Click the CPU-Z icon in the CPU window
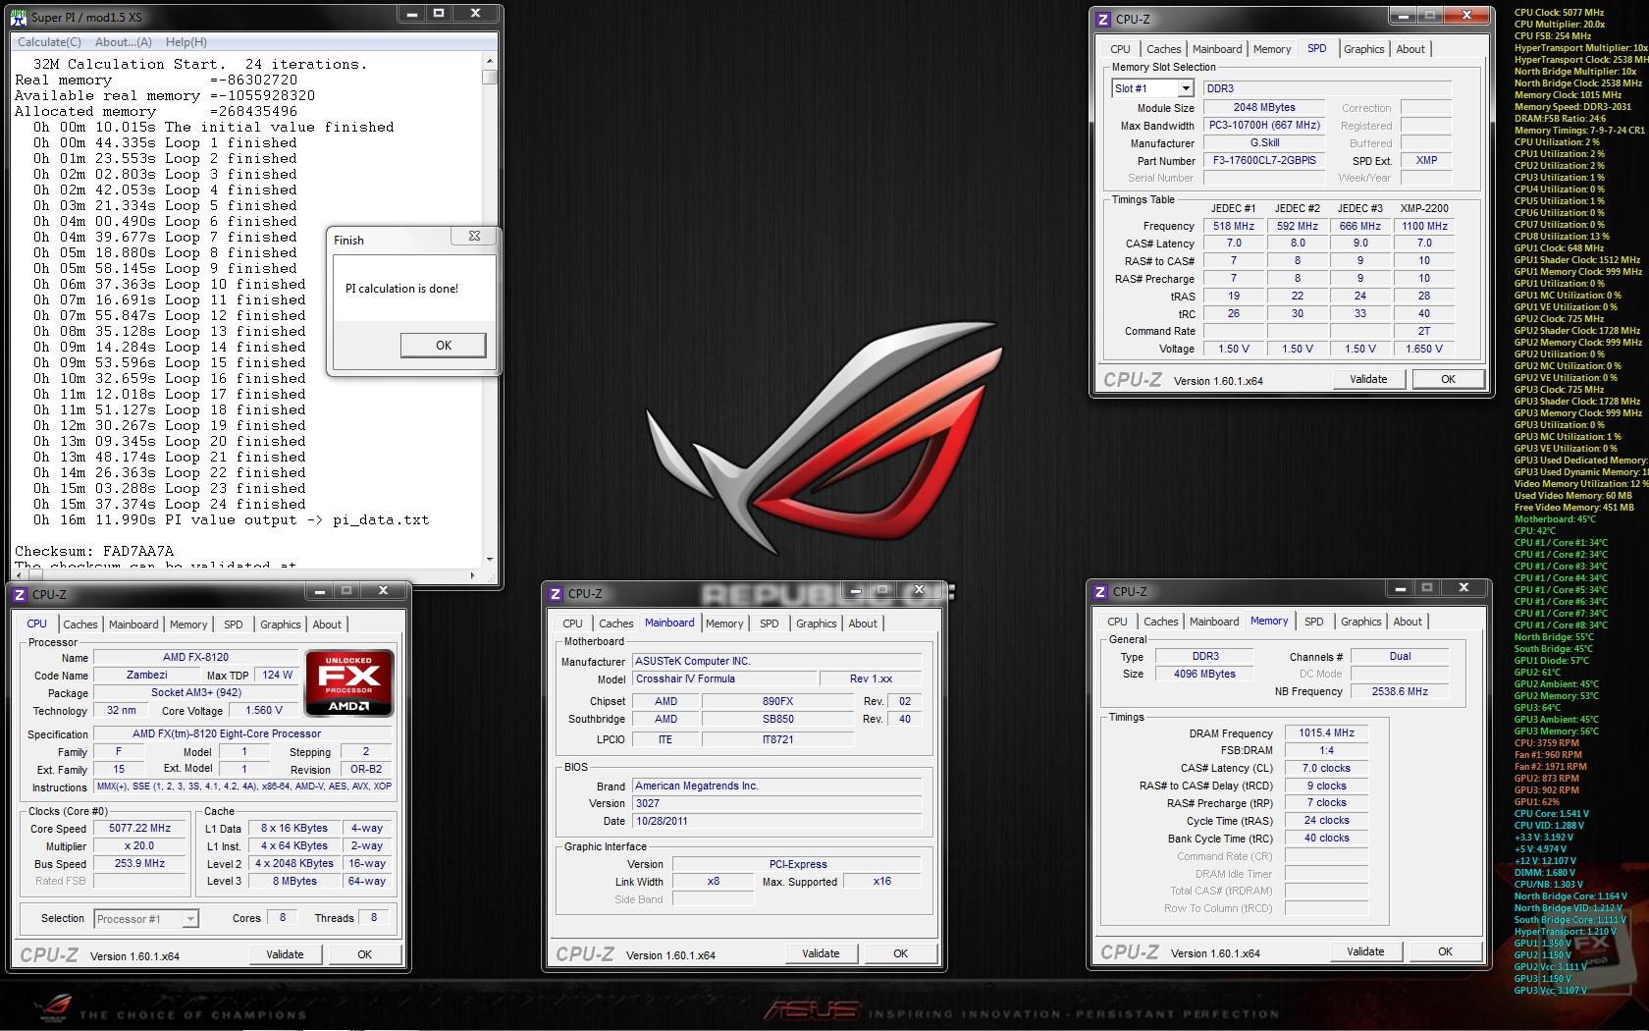The height and width of the screenshot is (1031, 1649). click(20, 594)
